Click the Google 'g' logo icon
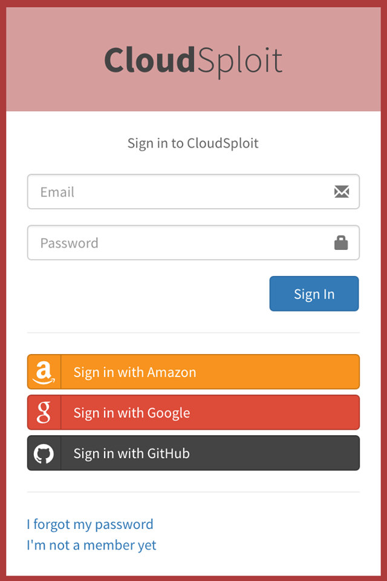This screenshot has height=581, width=387. pos(44,413)
